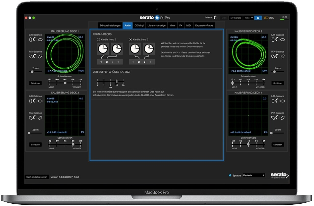This screenshot has height=206, width=314.
Task: Click the P/A-Balance knob for Deck 1
Action: click(x=36, y=56)
